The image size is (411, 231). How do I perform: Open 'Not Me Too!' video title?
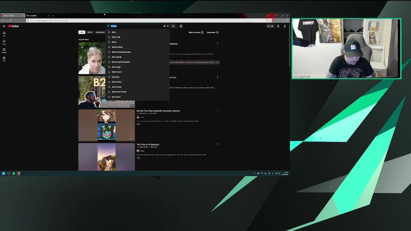(x=158, y=111)
